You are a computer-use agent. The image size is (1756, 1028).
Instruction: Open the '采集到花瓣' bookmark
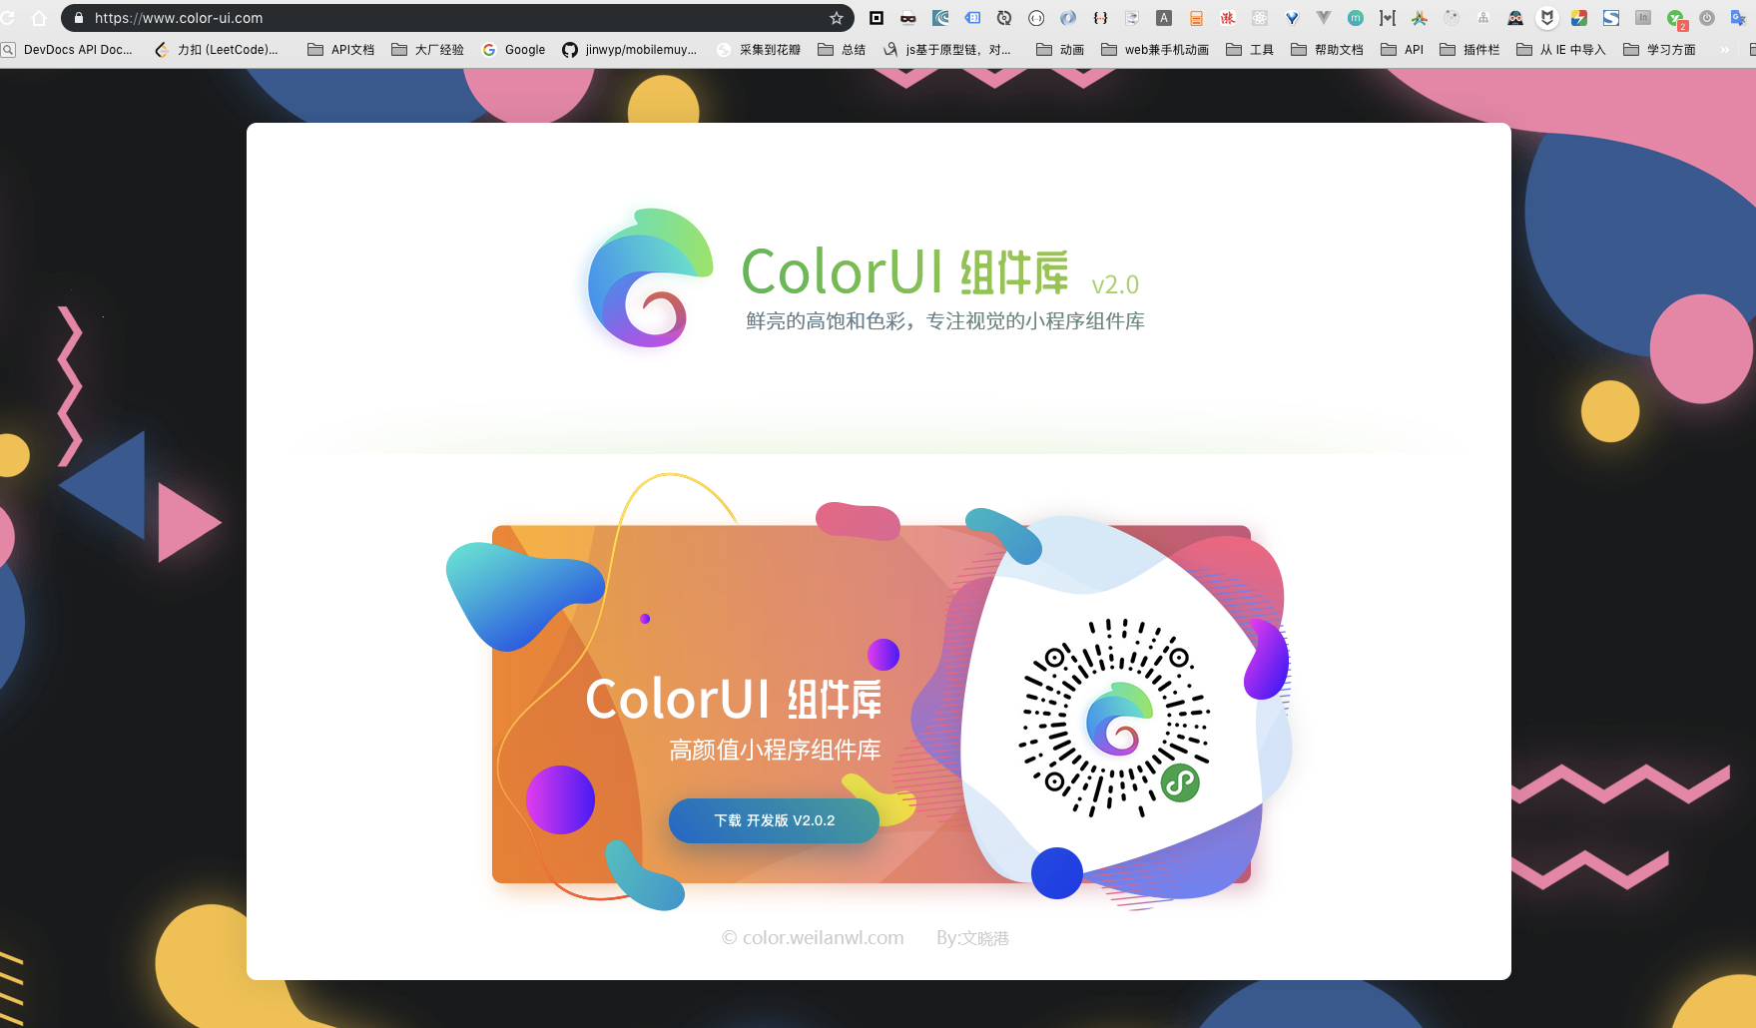759,50
